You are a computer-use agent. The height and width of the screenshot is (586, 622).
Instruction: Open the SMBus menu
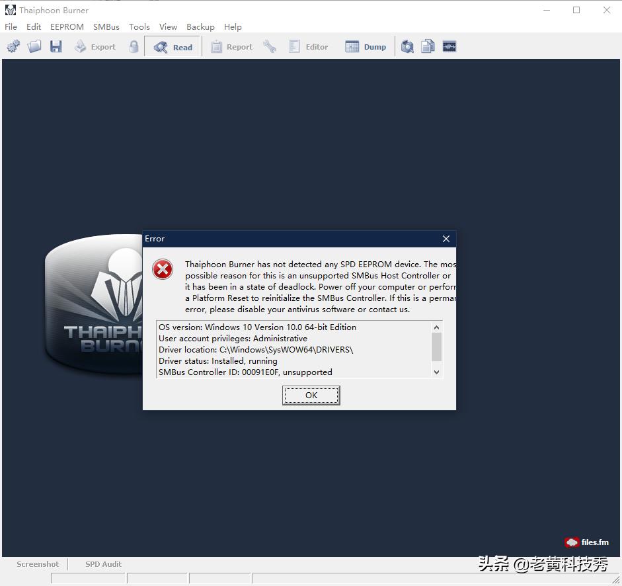pyautogui.click(x=106, y=26)
